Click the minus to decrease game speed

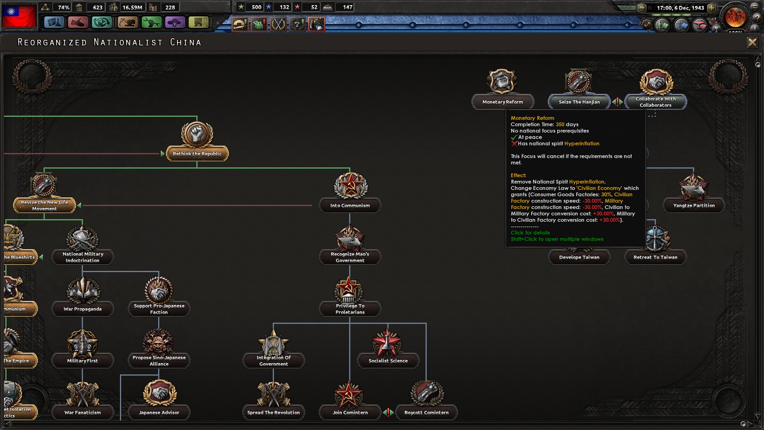point(641,8)
